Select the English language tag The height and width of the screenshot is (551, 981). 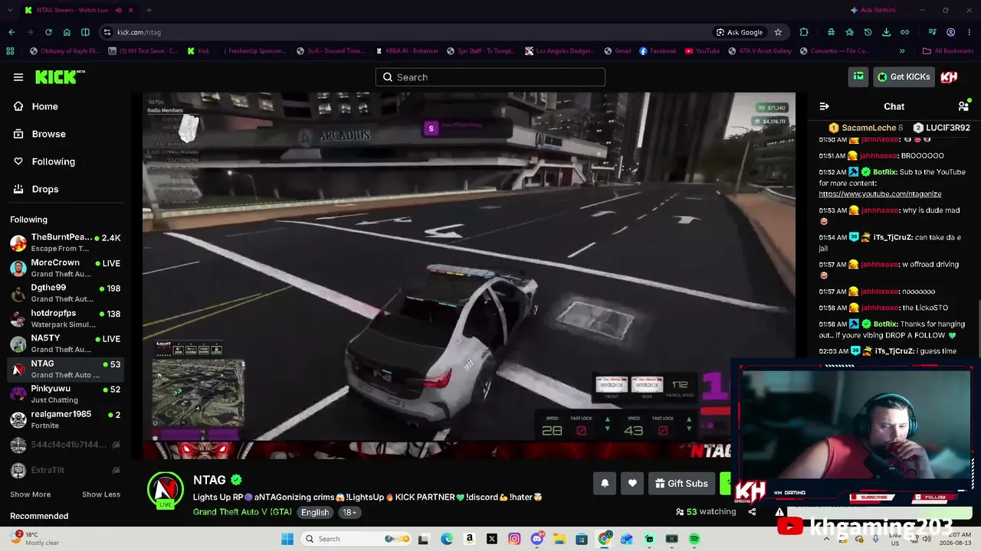(315, 512)
